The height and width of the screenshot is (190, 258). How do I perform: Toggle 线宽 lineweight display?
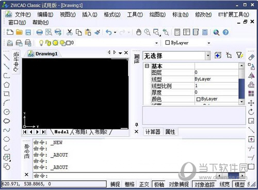pos(224,184)
